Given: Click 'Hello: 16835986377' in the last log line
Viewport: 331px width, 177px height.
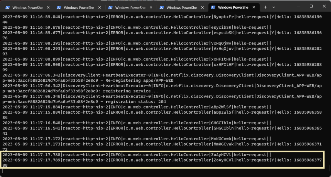Looking at the screenshot, I should point(299,160).
